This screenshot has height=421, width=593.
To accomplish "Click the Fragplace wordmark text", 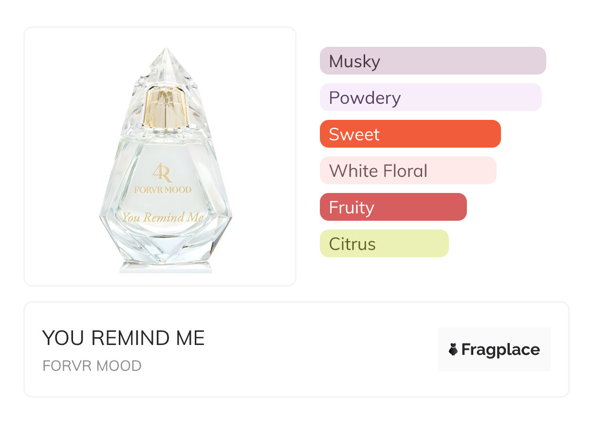I will point(500,350).
